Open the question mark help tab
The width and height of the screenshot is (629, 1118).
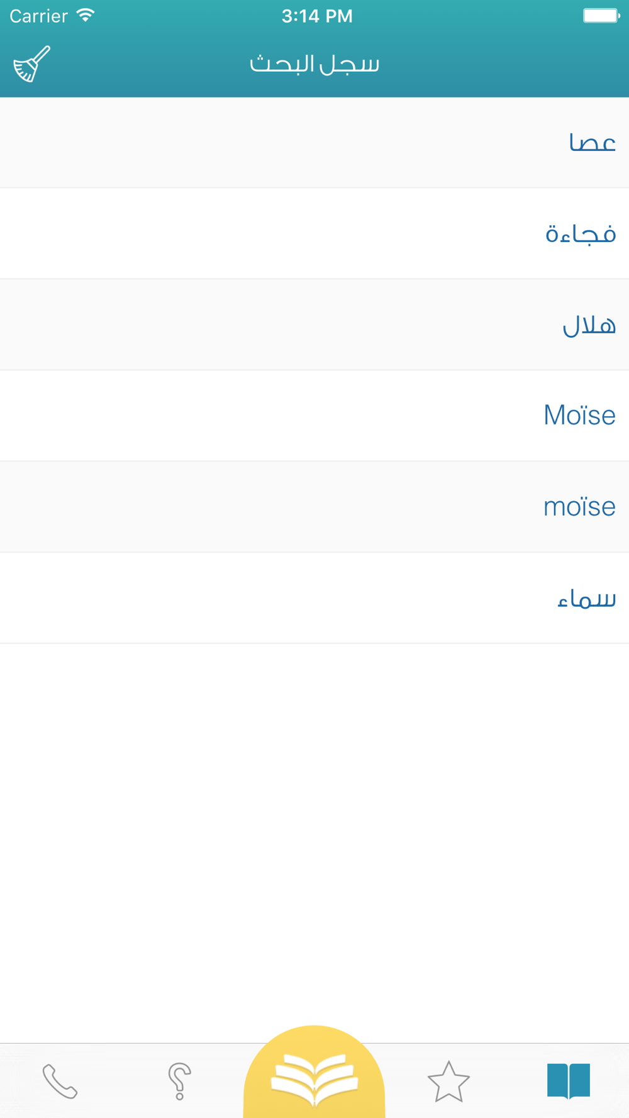[179, 1082]
